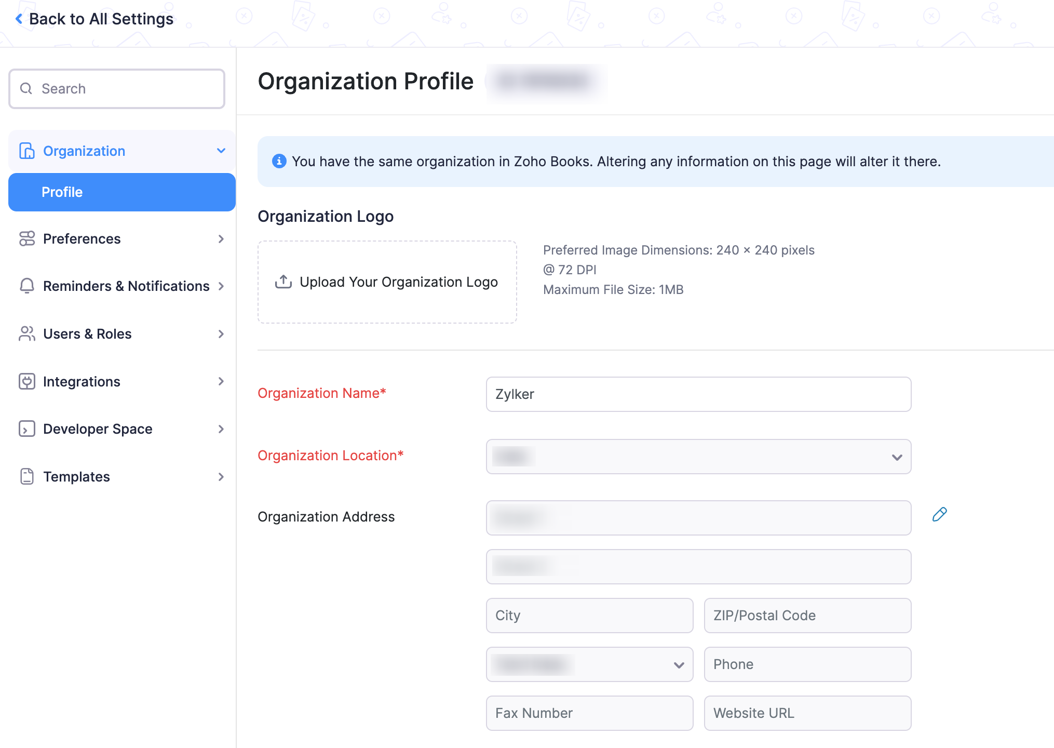
Task: Select the Integrations plug icon
Action: [26, 381]
